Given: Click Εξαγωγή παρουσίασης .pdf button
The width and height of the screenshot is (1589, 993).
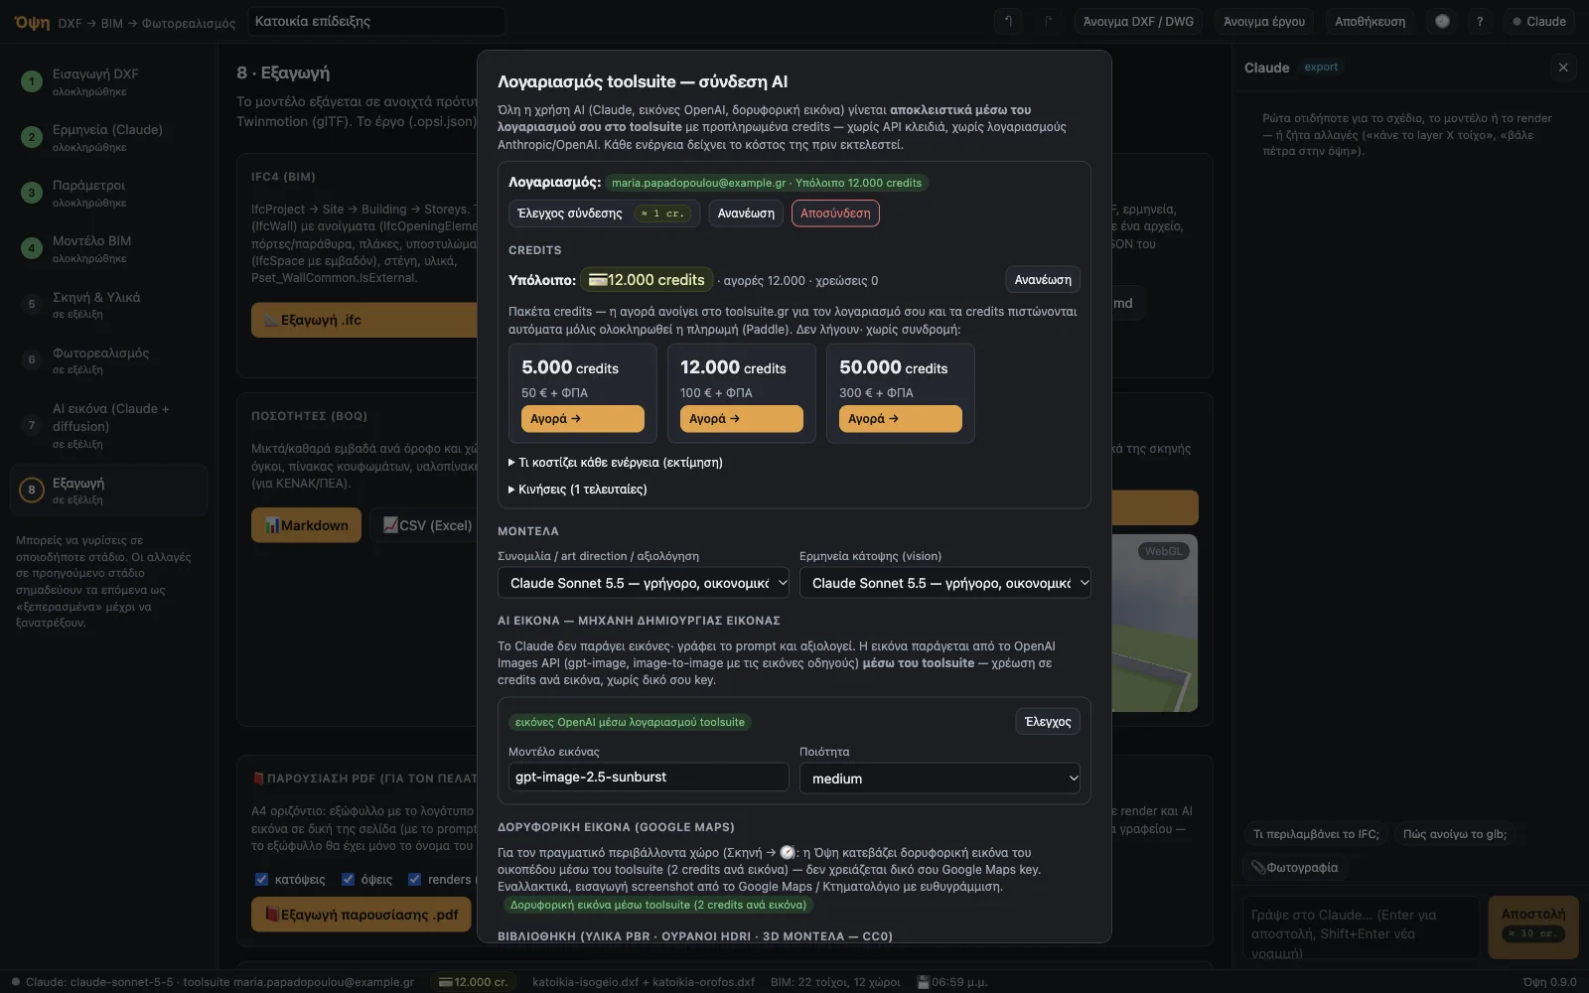Looking at the screenshot, I should click(361, 915).
